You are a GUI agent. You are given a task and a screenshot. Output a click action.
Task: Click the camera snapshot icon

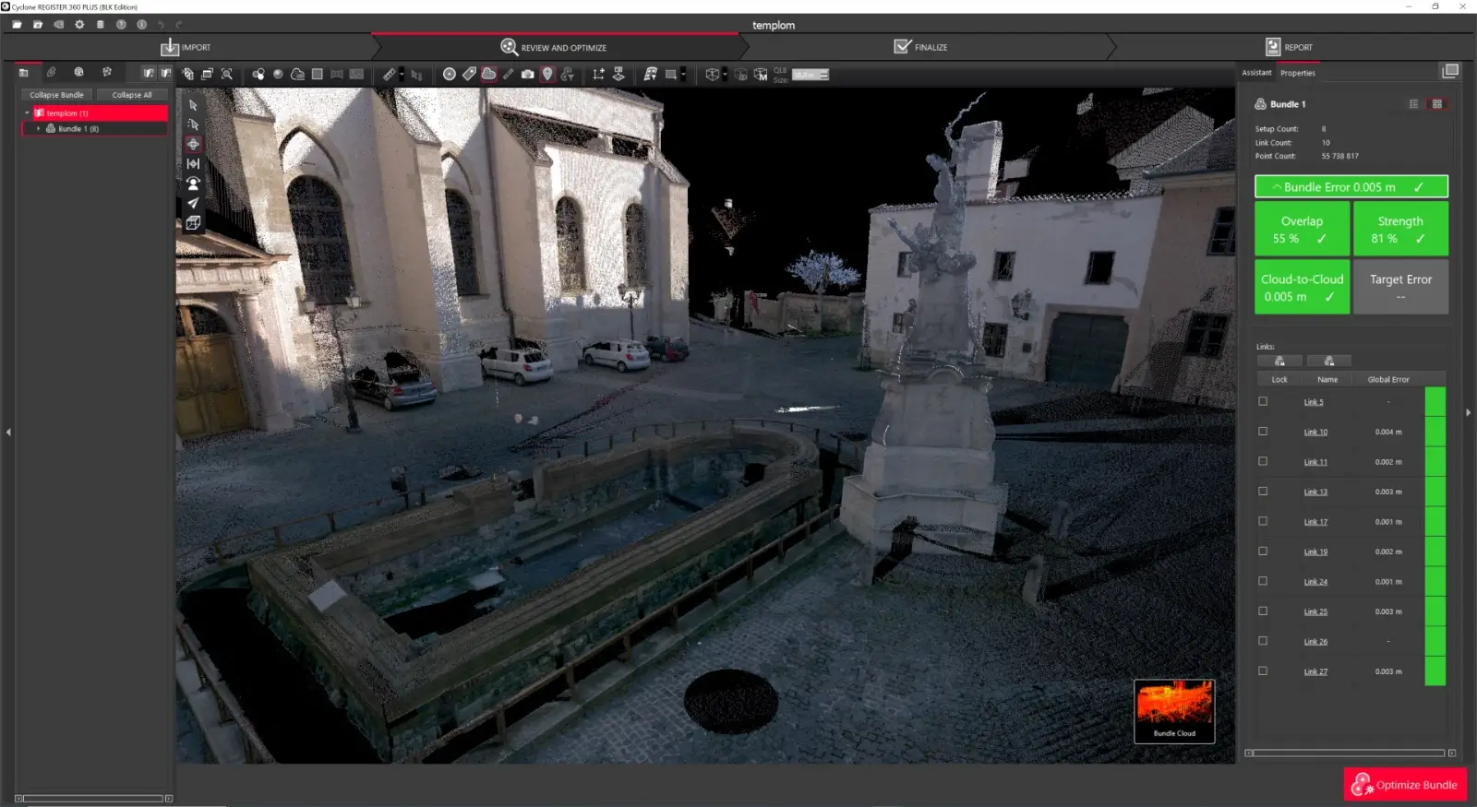(527, 75)
